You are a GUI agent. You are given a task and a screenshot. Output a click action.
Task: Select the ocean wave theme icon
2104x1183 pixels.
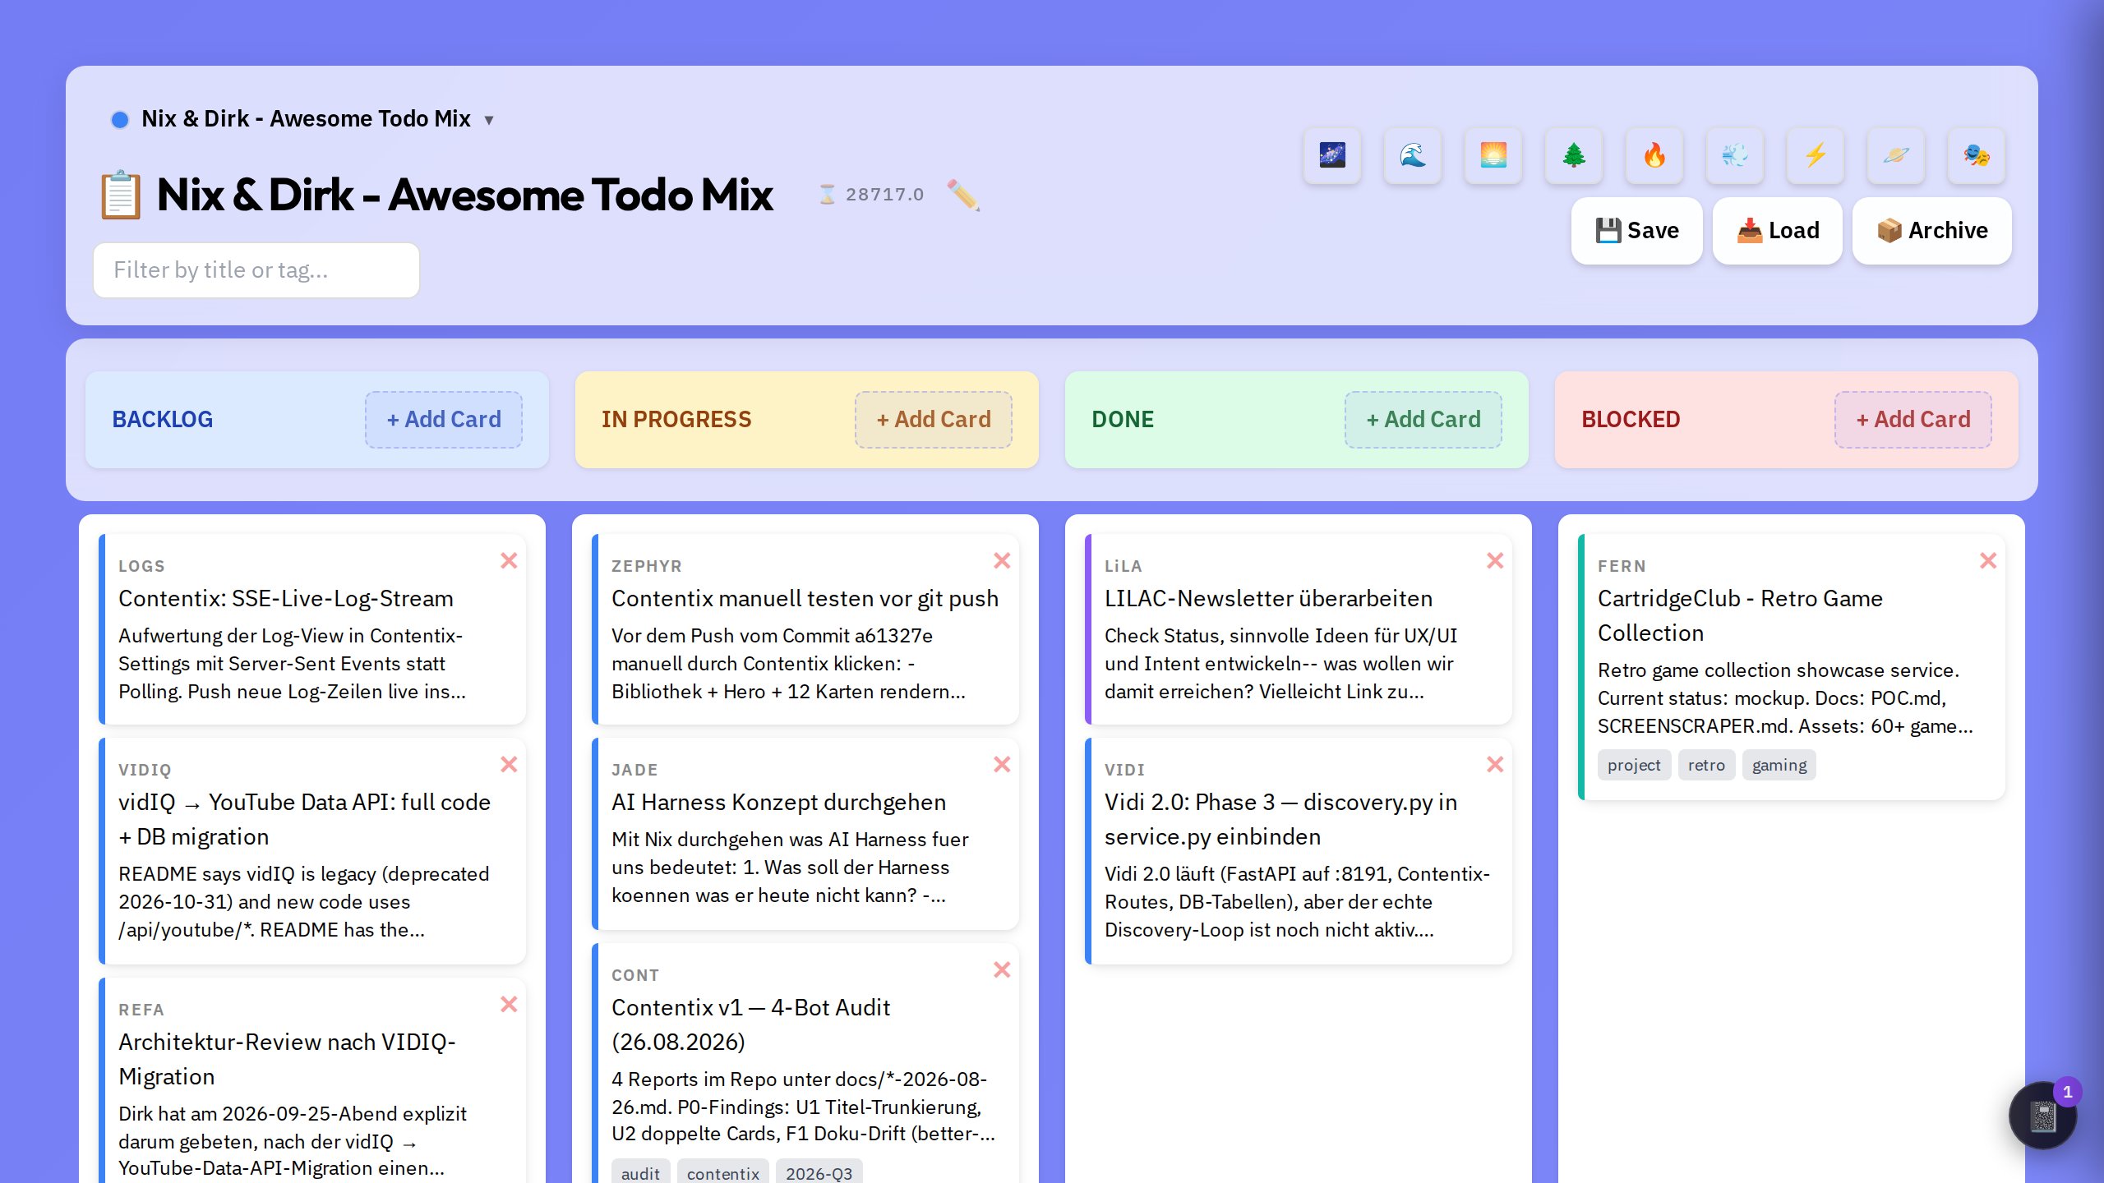pos(1413,155)
